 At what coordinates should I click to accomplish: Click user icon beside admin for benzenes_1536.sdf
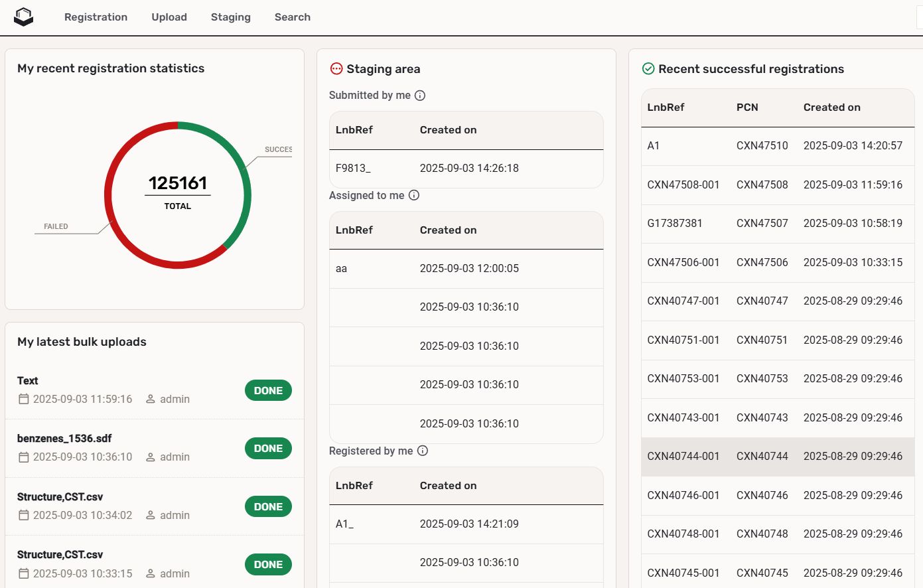[x=151, y=457]
